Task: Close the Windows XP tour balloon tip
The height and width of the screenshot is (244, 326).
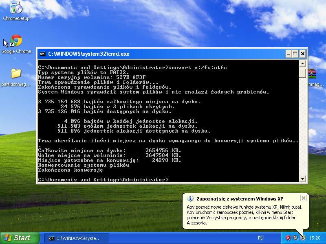Action: pyautogui.click(x=303, y=198)
